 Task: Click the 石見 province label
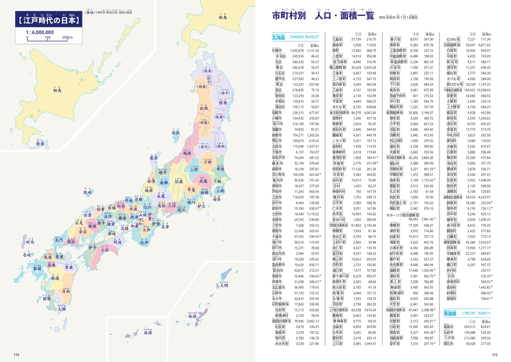pos(79,223)
